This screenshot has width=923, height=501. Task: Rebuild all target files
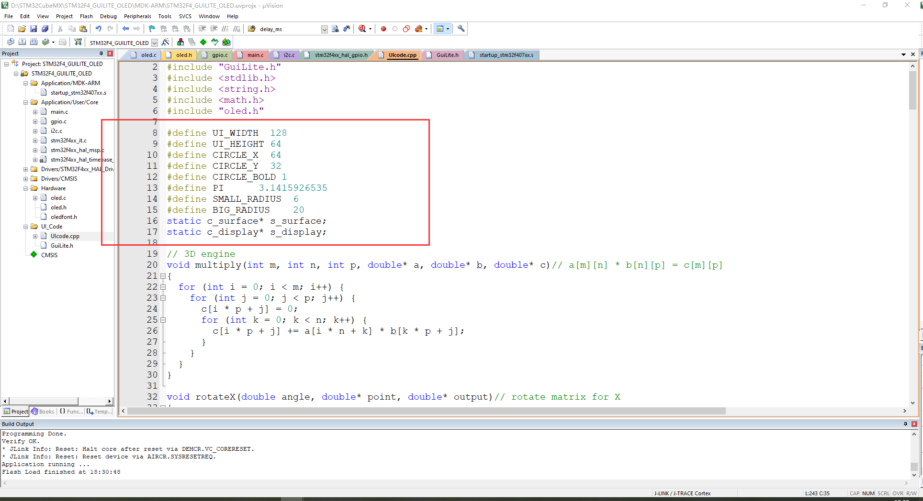pyautogui.click(x=34, y=42)
